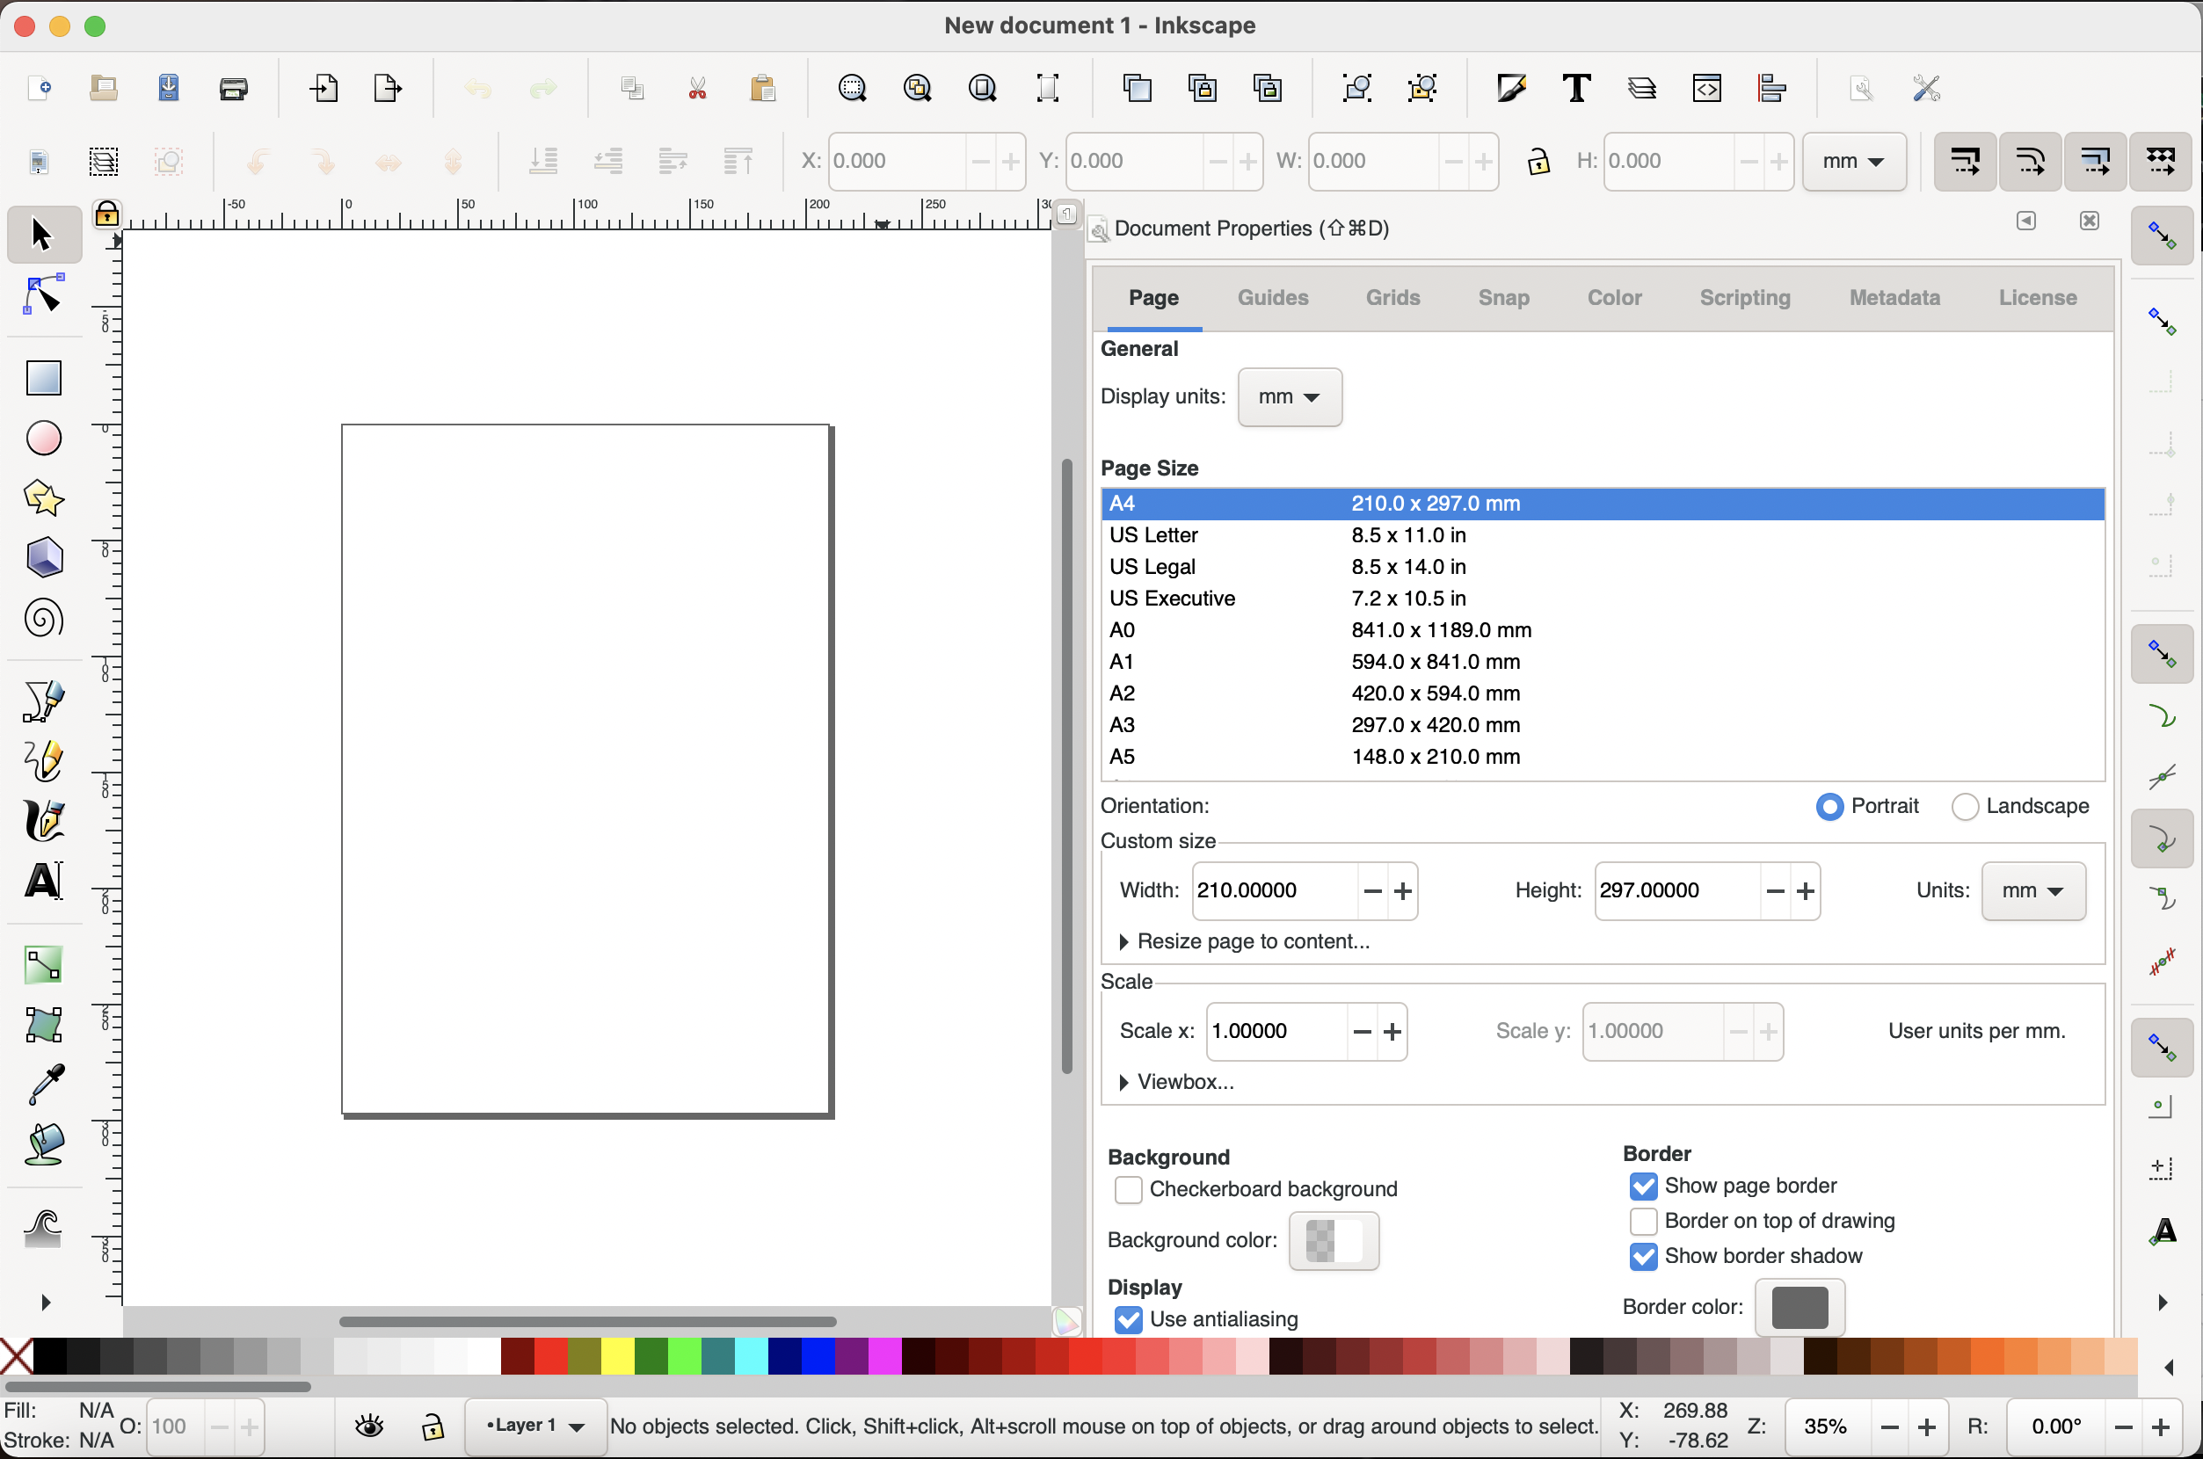This screenshot has height=1459, width=2203.
Task: Disable Show border shadow
Action: [x=1643, y=1256]
